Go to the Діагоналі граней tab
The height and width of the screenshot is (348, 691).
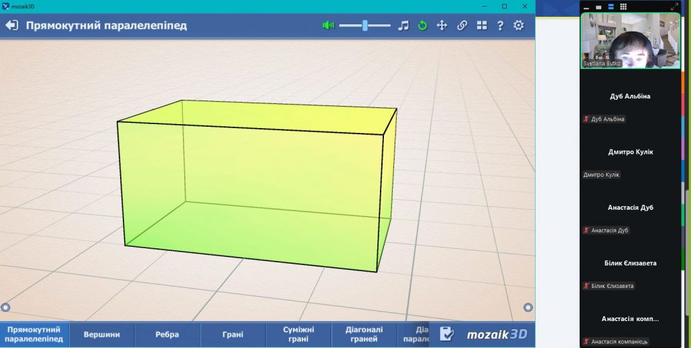(x=364, y=335)
